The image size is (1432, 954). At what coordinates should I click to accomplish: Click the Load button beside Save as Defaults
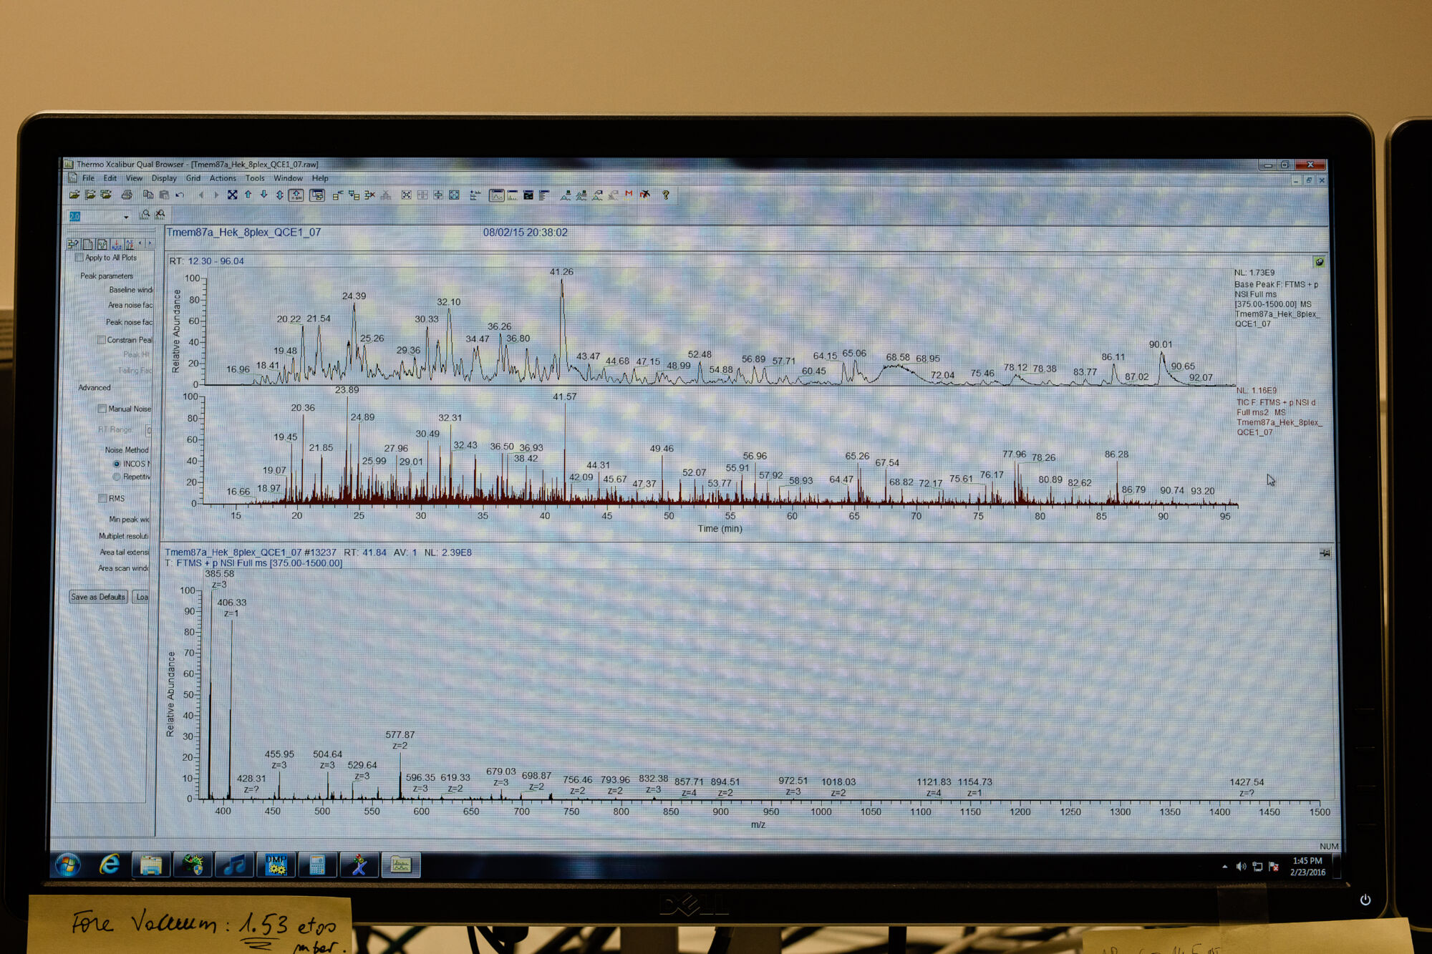(x=142, y=597)
